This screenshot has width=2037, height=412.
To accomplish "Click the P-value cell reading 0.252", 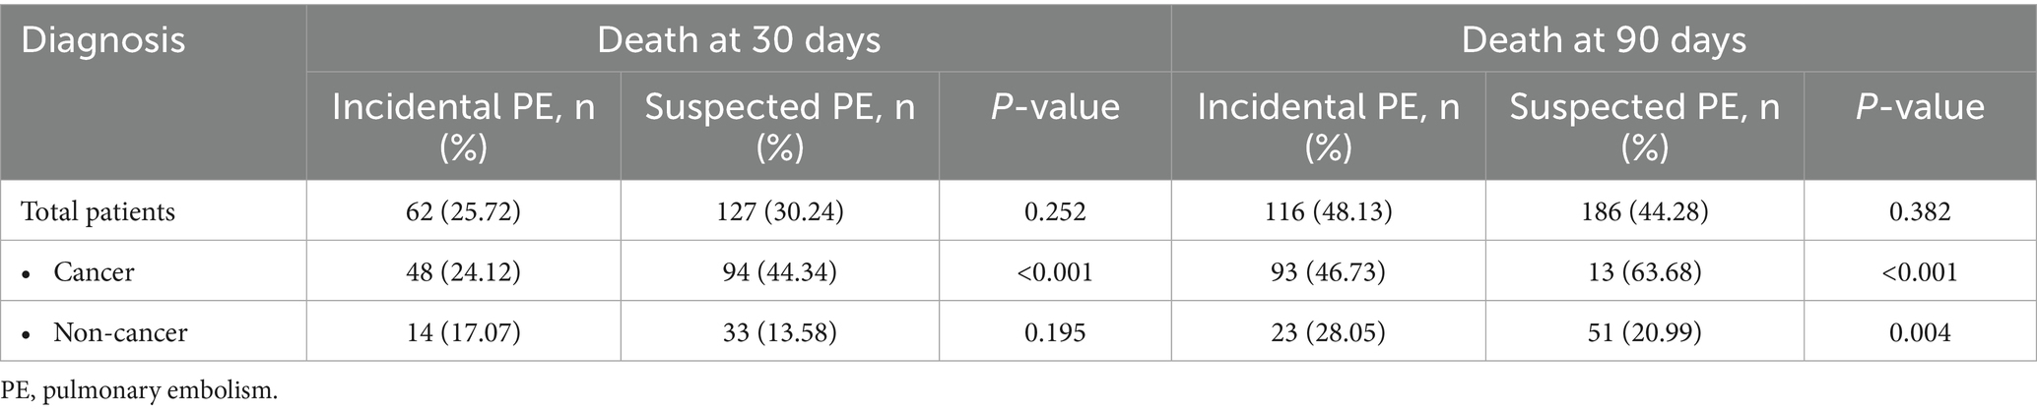I will [1054, 212].
